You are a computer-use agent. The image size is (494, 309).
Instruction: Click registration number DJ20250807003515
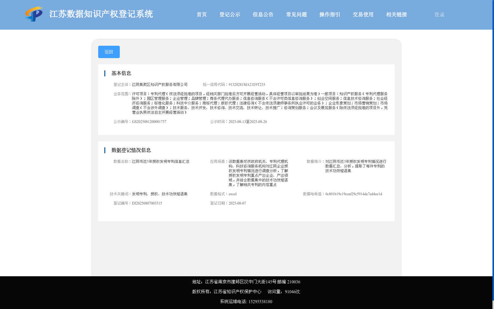(x=147, y=203)
